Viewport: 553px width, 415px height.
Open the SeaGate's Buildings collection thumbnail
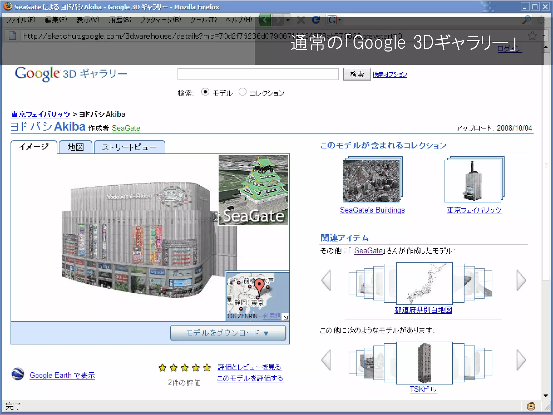click(371, 181)
